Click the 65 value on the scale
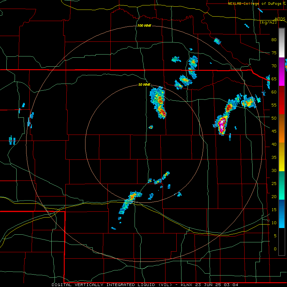This screenshot has width=287, height=287. point(274,79)
